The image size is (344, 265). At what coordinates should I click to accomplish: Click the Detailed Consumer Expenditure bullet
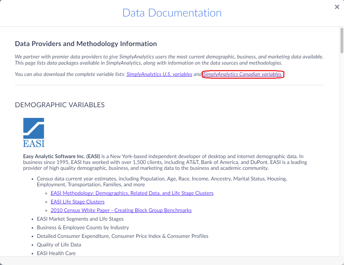pyautogui.click(x=122, y=236)
